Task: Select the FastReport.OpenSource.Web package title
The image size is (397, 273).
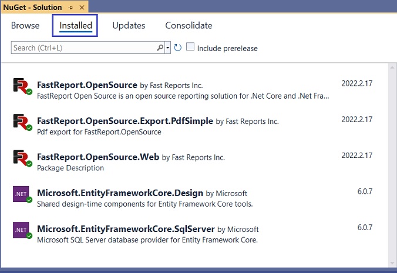Action: [x=98, y=157]
